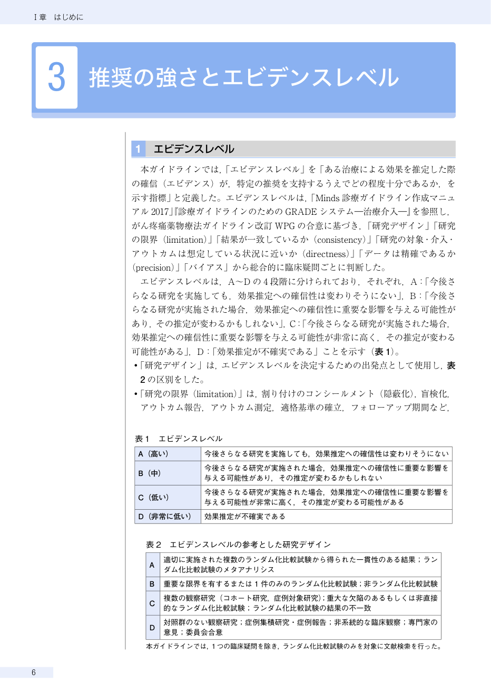
Task: Click the large chapter number 3
Action: pos(56,77)
